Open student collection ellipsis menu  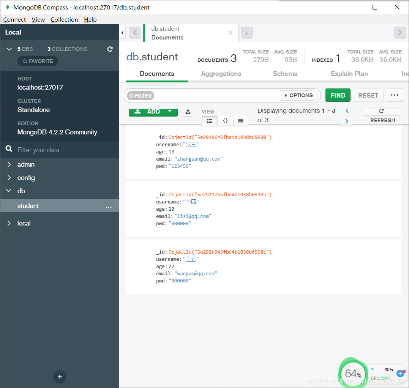click(109, 207)
